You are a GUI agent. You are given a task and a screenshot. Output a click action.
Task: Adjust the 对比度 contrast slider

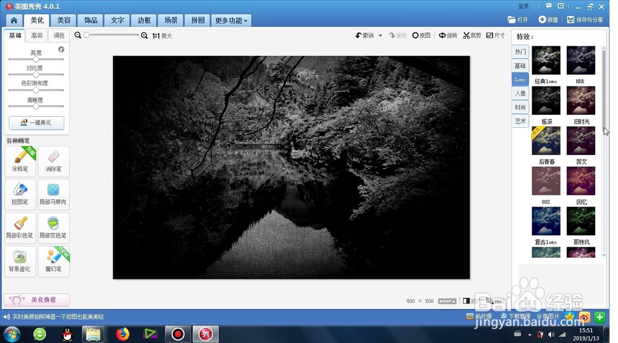[x=36, y=75]
